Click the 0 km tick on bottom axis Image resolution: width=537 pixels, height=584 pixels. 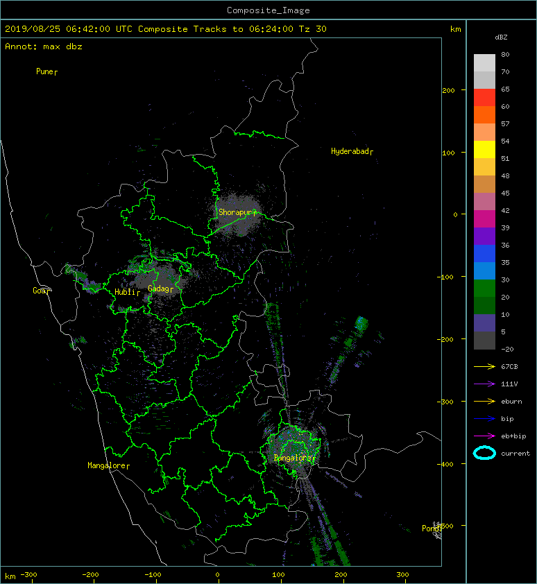click(218, 575)
